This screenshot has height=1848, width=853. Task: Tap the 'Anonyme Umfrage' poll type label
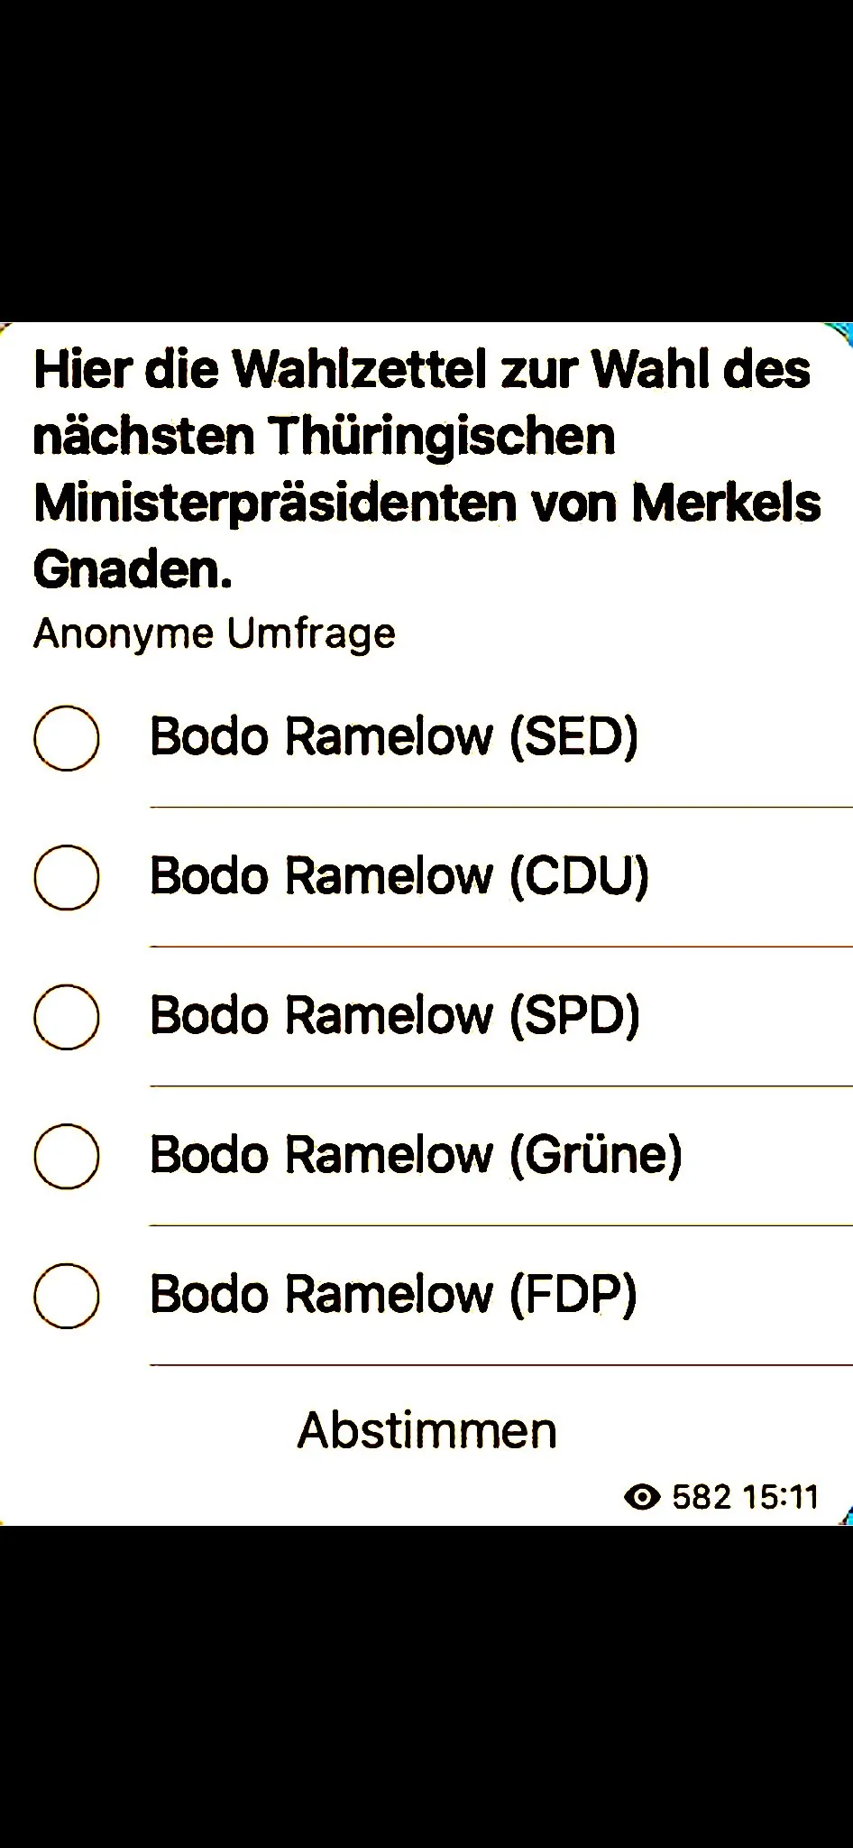pyautogui.click(x=215, y=633)
